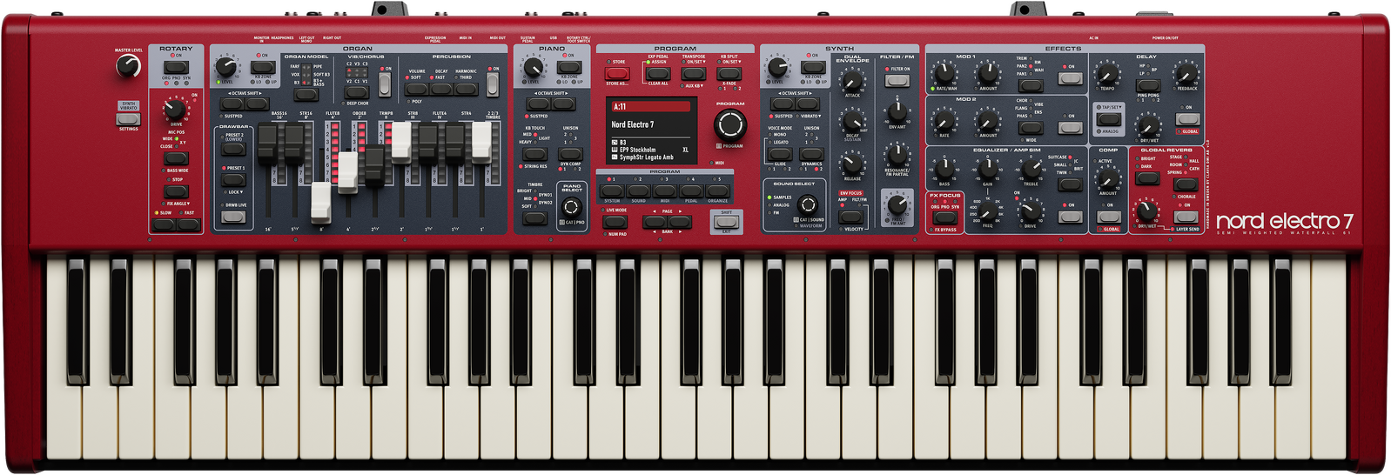This screenshot has width=1391, height=475.
Task: Enable the Mod 1 effect On switch
Action: (x=1071, y=78)
